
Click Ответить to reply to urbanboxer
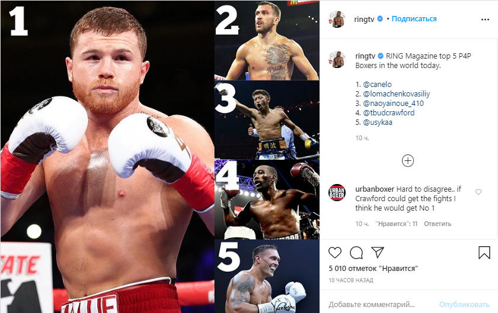(438, 224)
